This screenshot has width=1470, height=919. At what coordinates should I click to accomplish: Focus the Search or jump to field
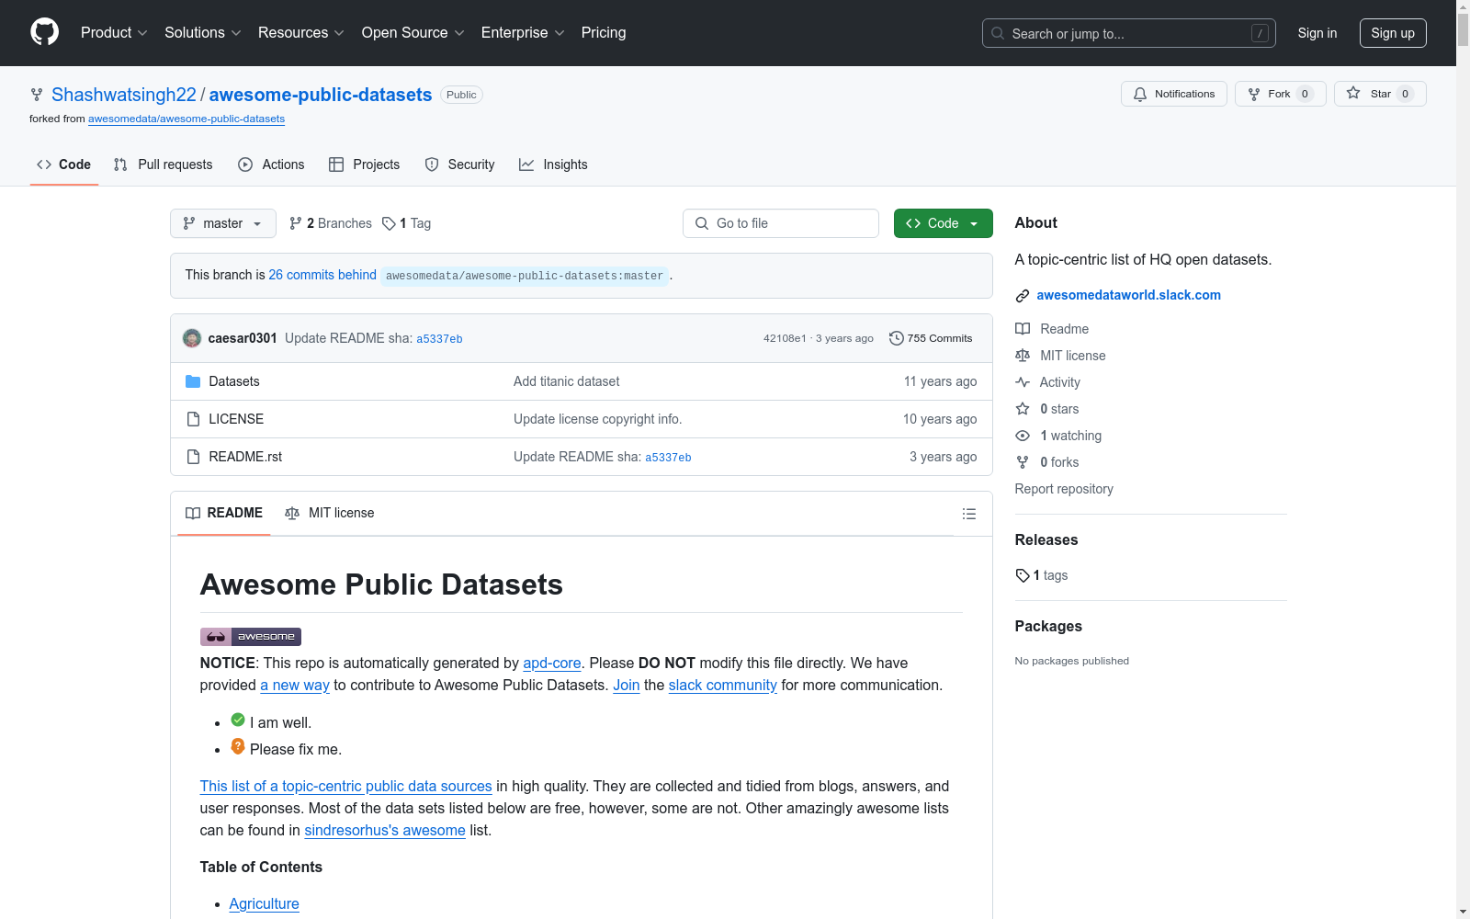(x=1128, y=33)
